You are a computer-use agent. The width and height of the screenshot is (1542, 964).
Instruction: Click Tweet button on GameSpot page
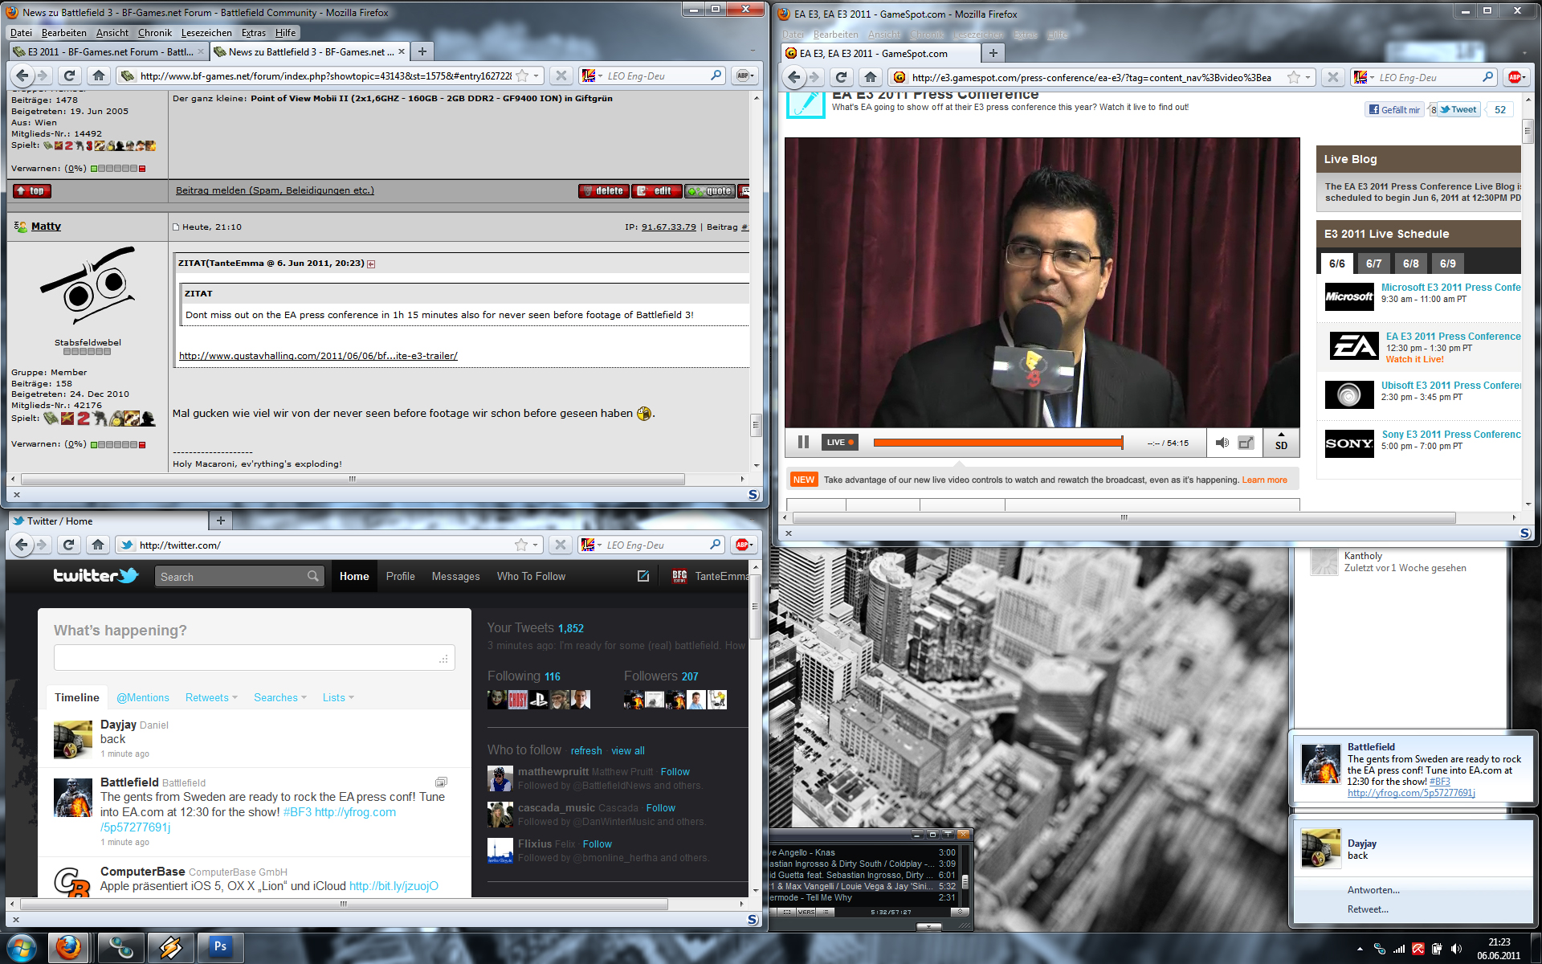click(x=1458, y=109)
